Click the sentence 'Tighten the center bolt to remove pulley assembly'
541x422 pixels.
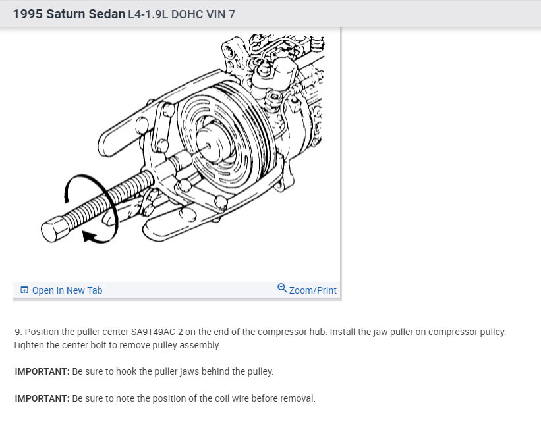click(117, 345)
